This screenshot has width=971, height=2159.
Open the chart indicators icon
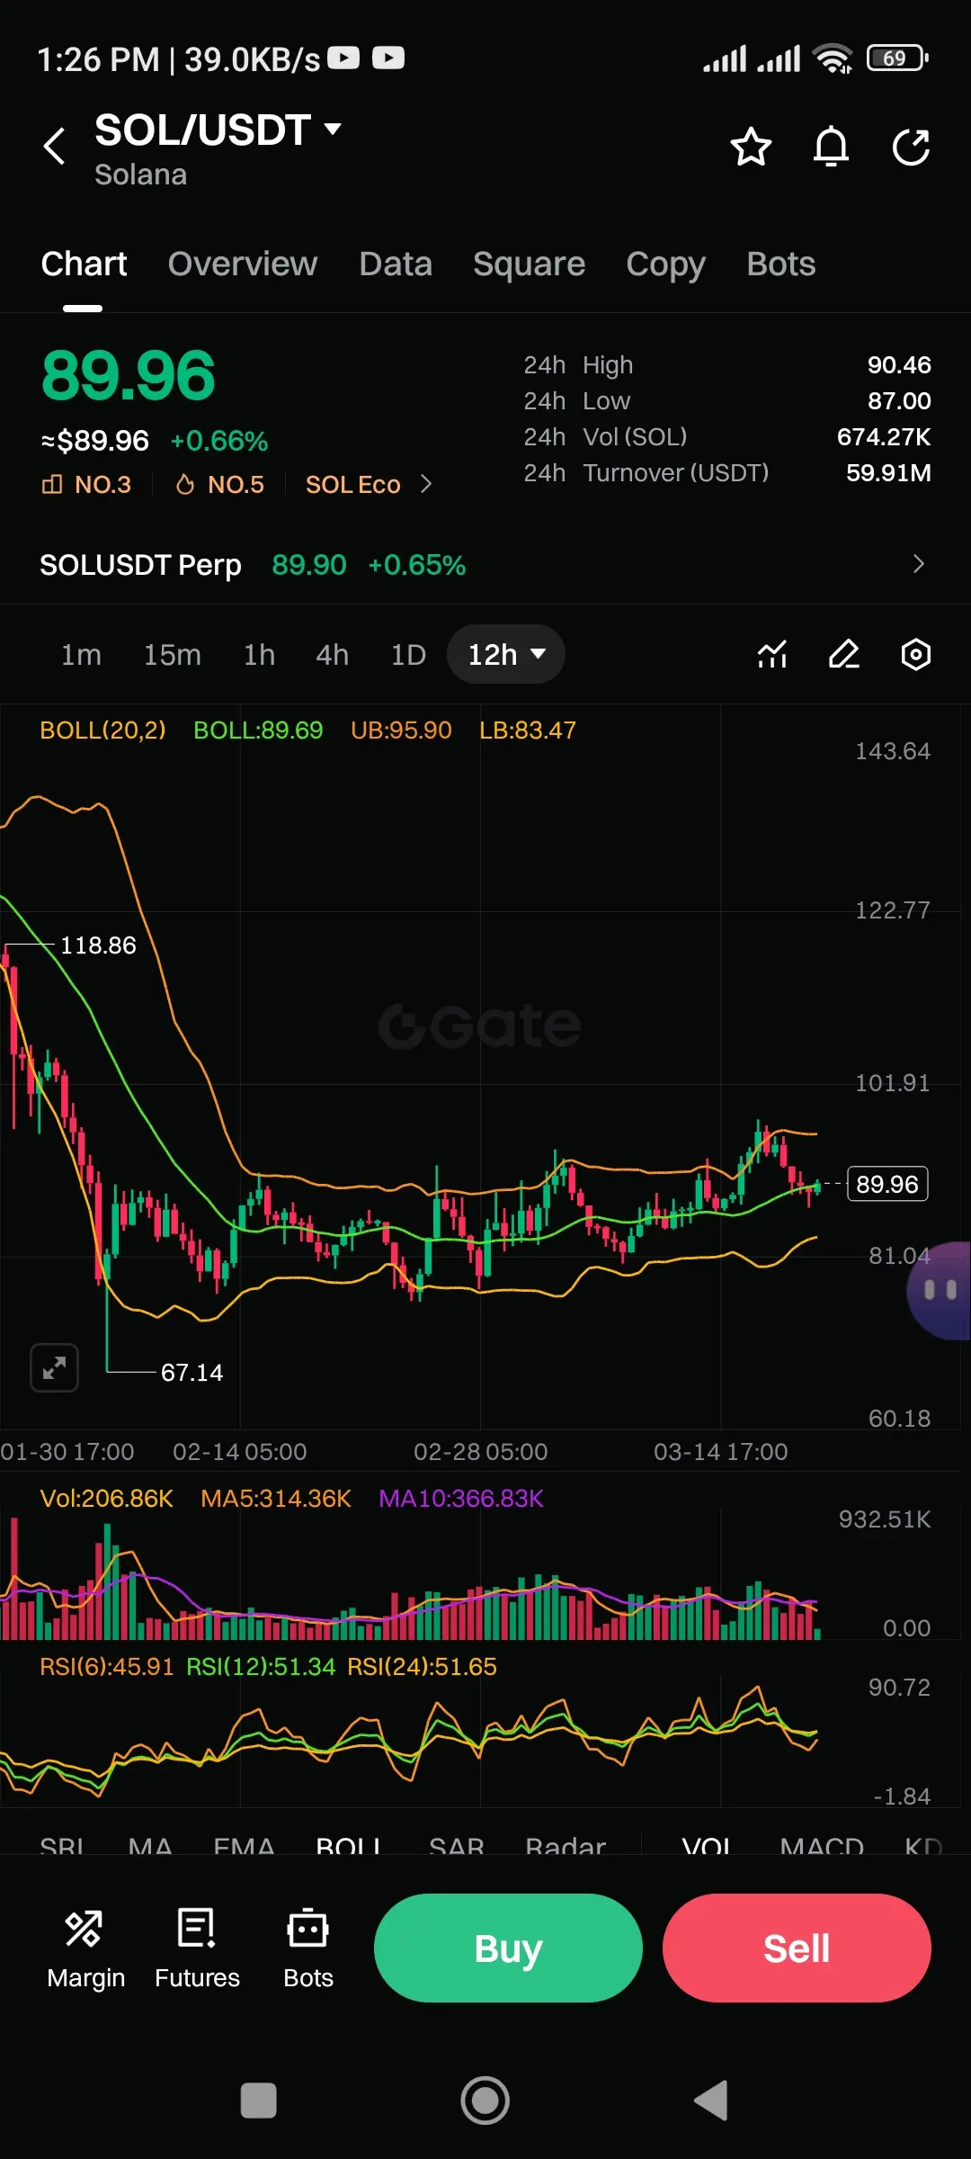772,654
